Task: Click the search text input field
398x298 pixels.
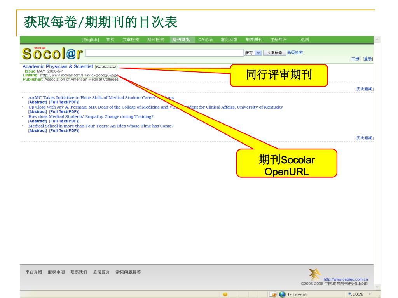Action: pyautogui.click(x=164, y=53)
